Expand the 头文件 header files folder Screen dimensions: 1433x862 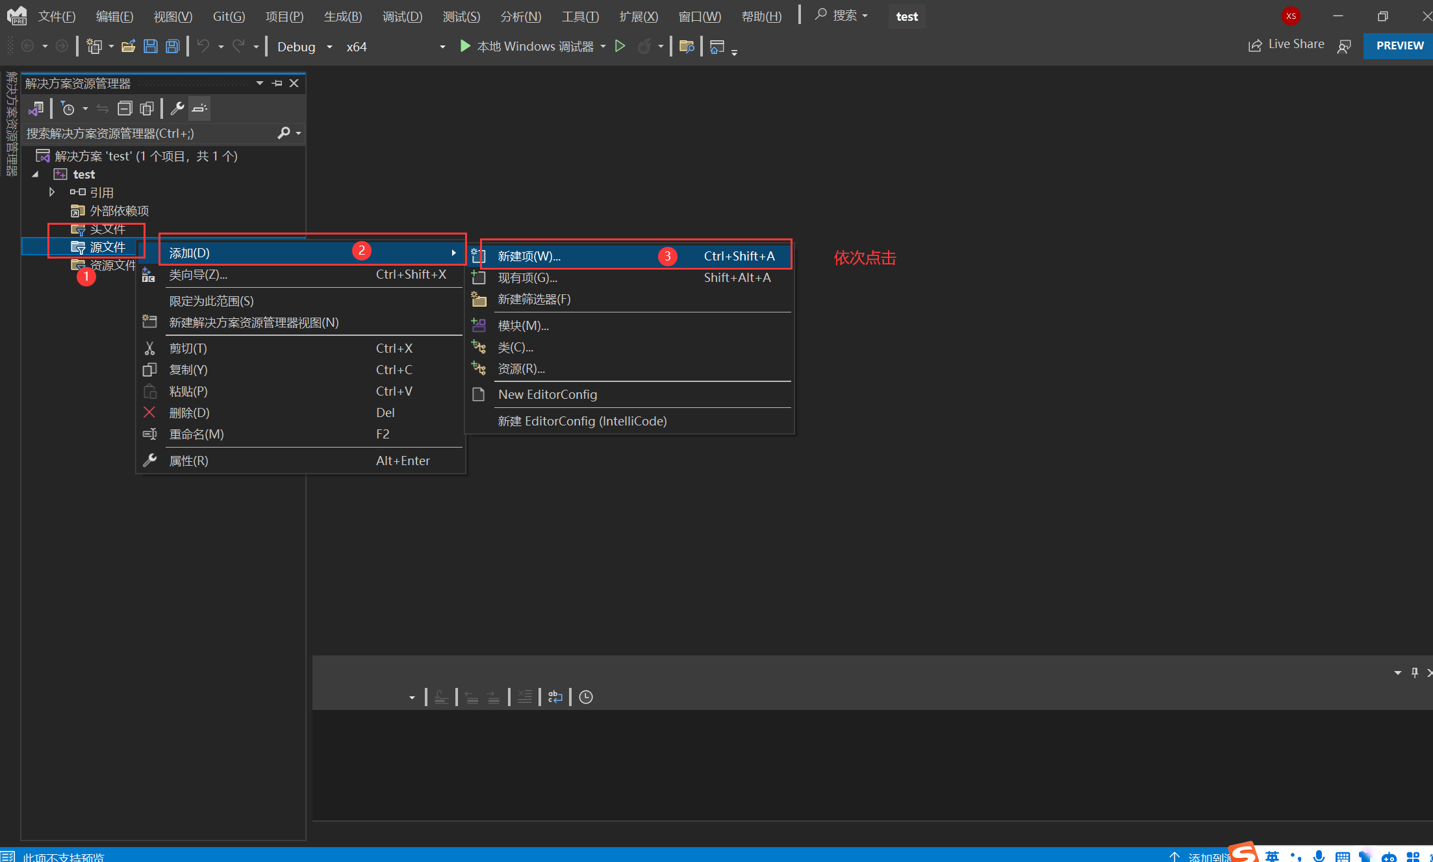(108, 228)
